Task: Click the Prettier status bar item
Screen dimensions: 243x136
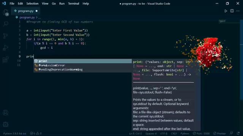Action: 219,133
